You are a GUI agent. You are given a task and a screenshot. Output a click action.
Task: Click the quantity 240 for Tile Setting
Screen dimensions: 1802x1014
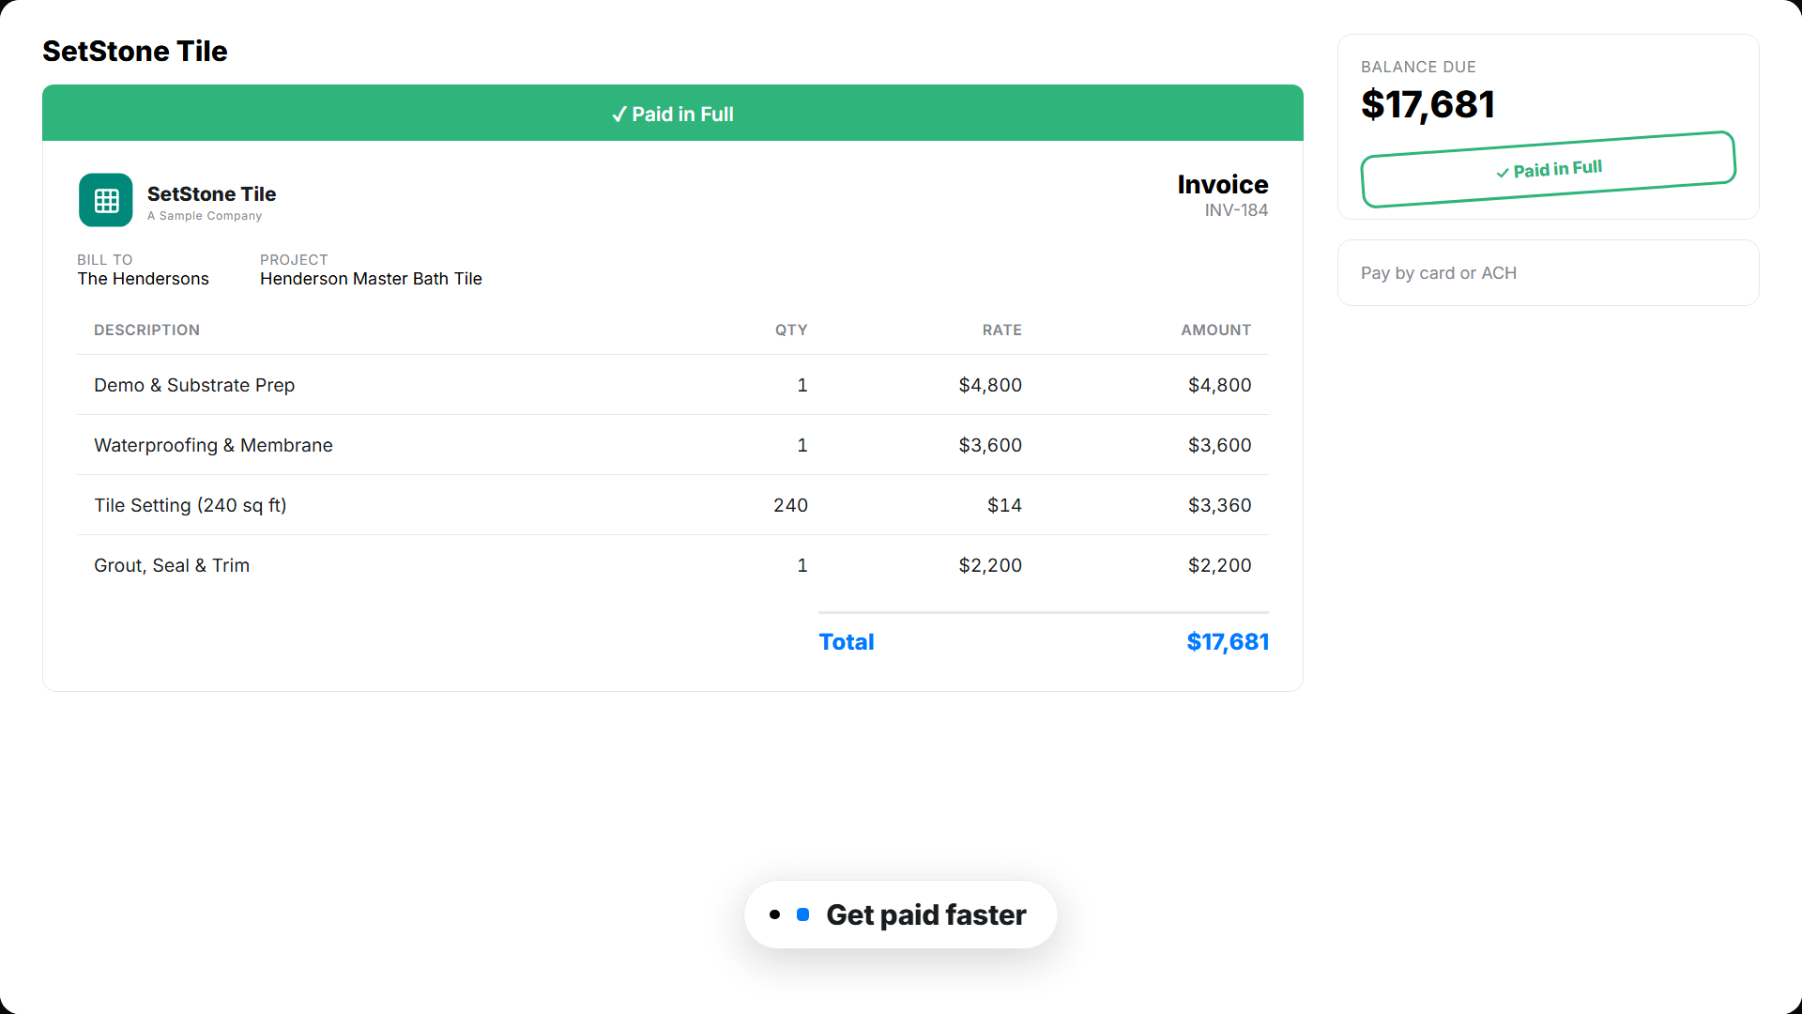point(790,505)
